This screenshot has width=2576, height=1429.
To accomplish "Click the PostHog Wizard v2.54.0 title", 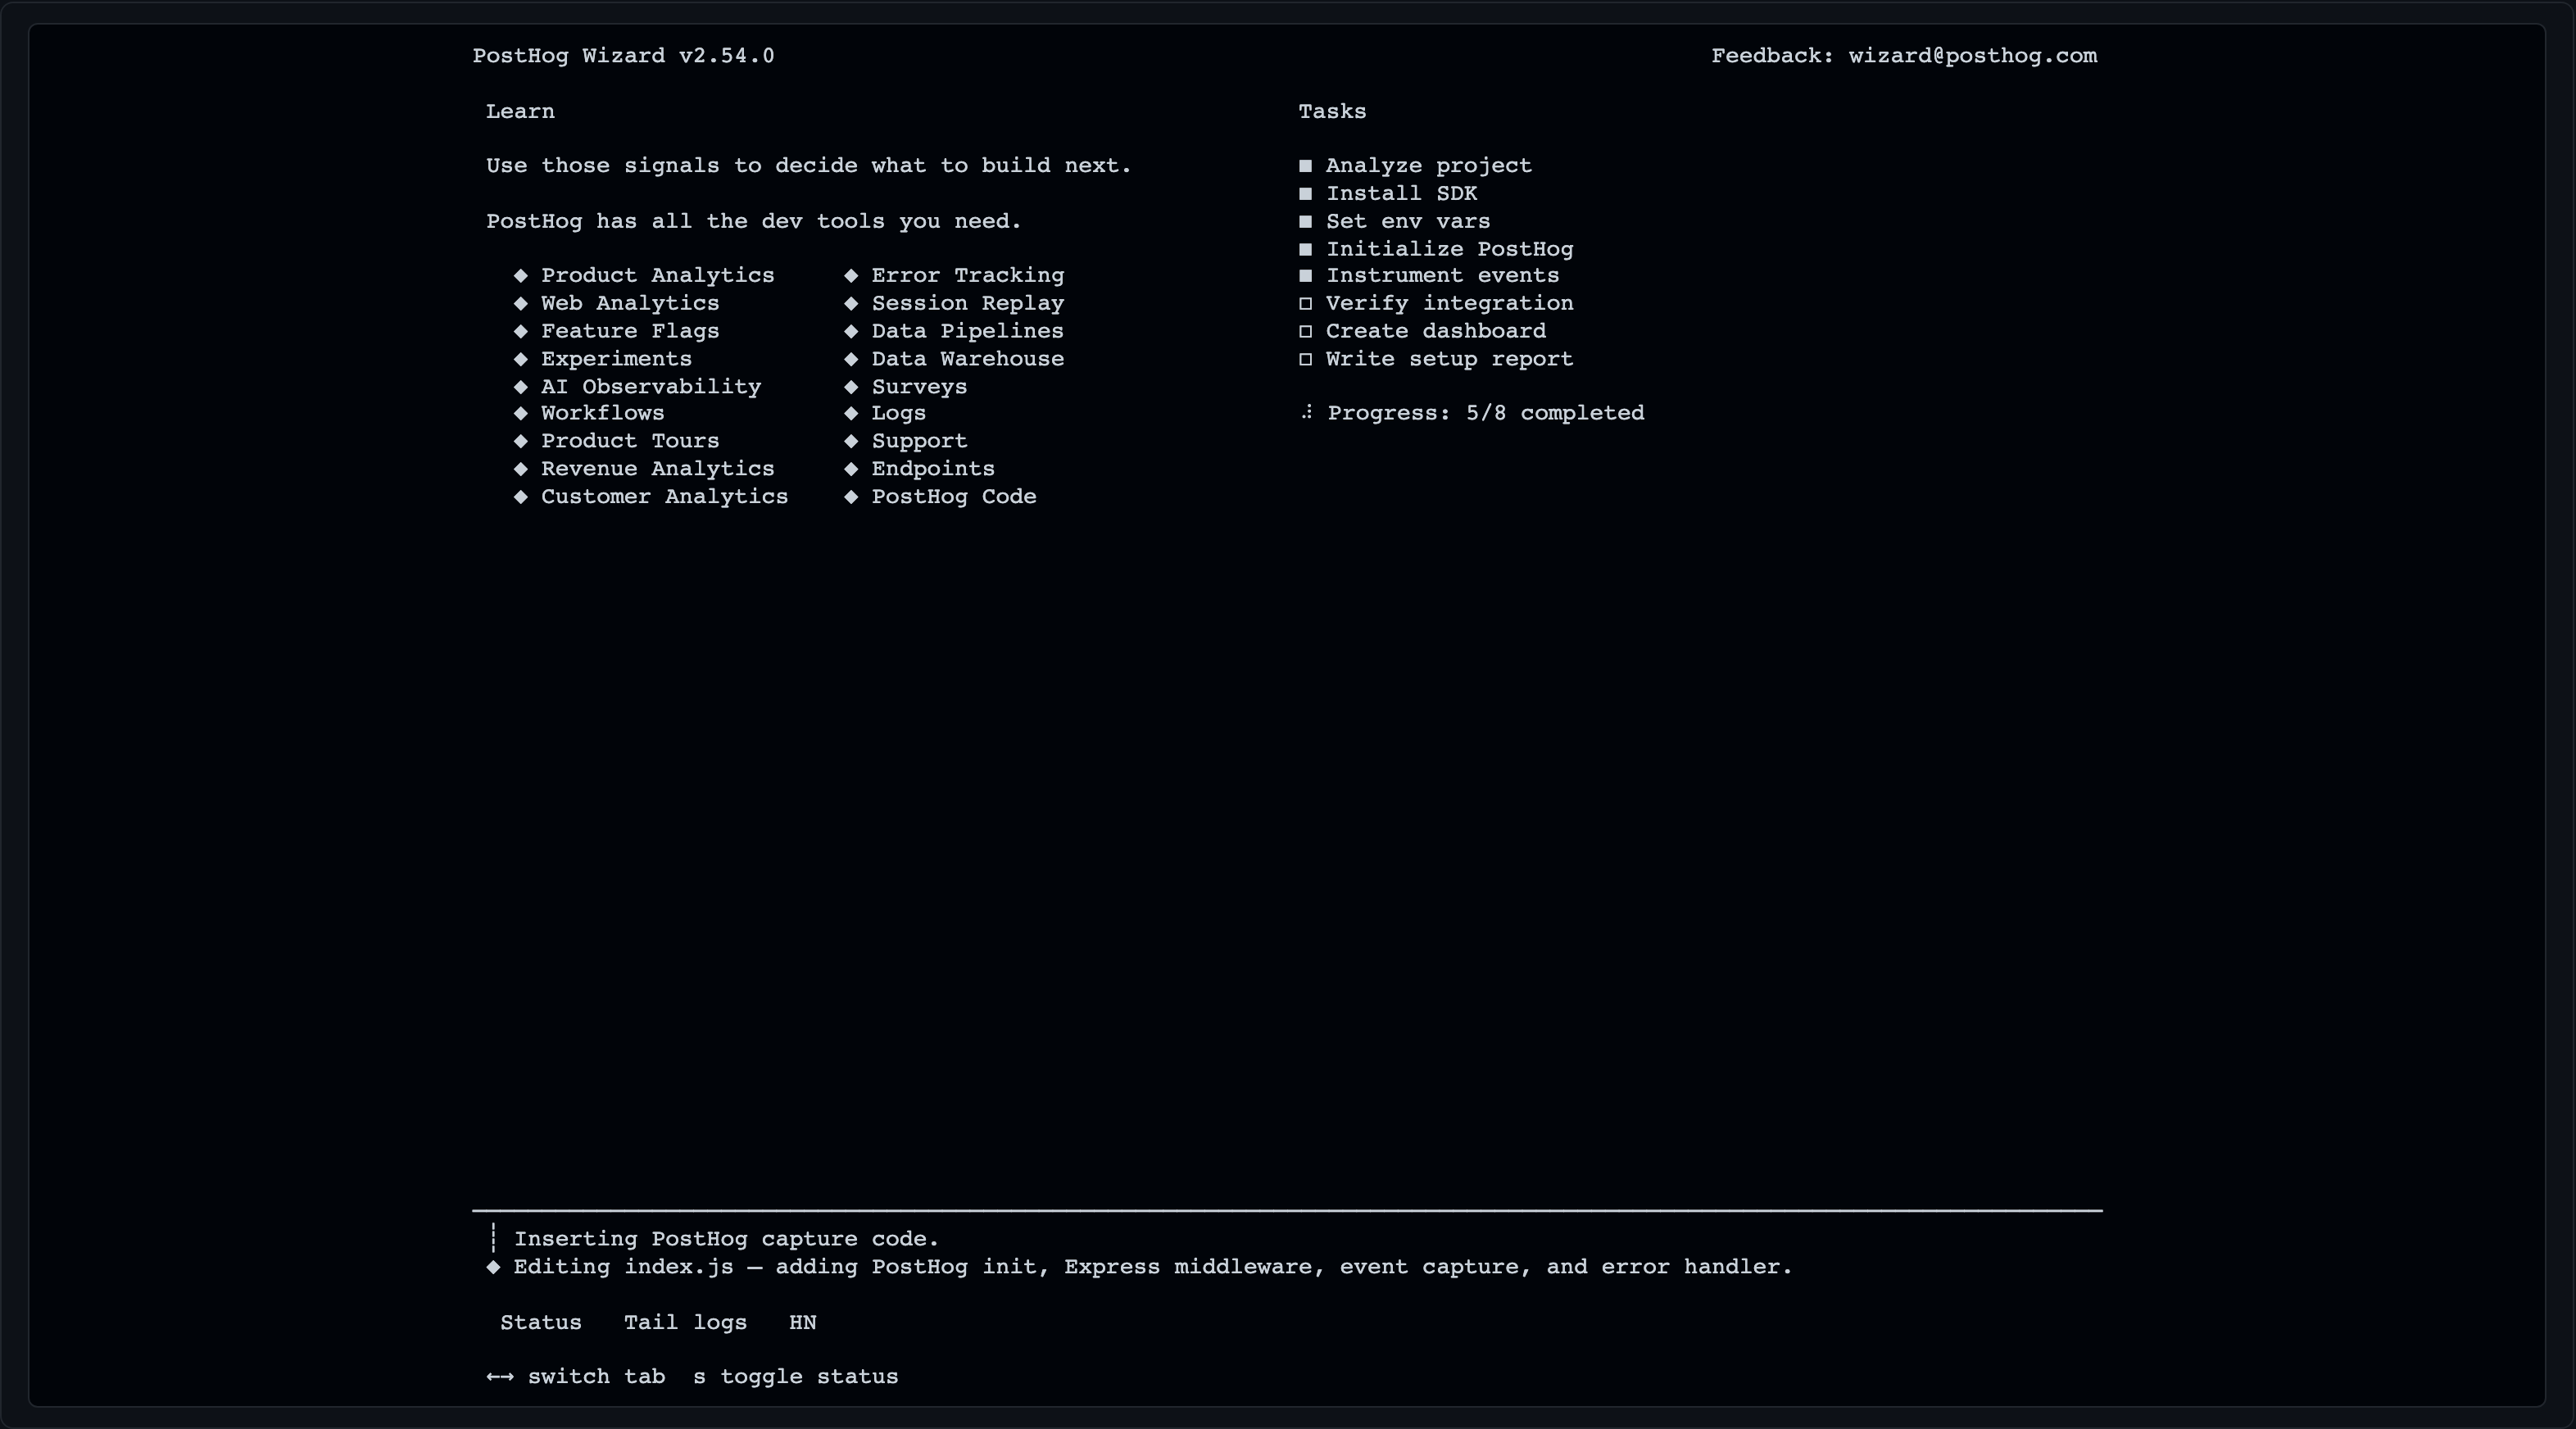I will pyautogui.click(x=624, y=56).
